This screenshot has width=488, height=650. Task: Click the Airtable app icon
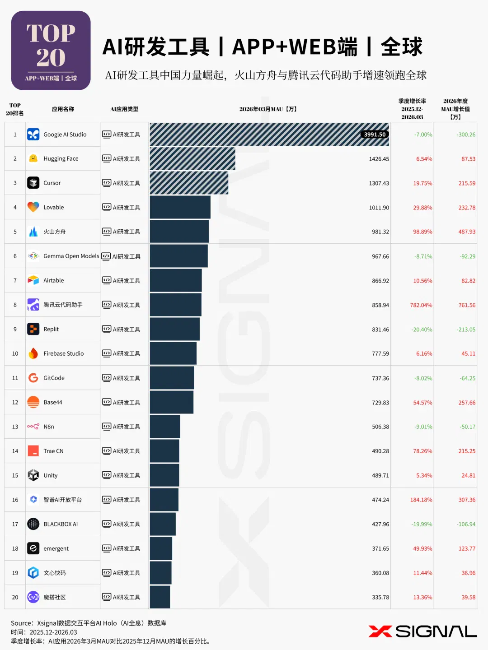point(33,280)
